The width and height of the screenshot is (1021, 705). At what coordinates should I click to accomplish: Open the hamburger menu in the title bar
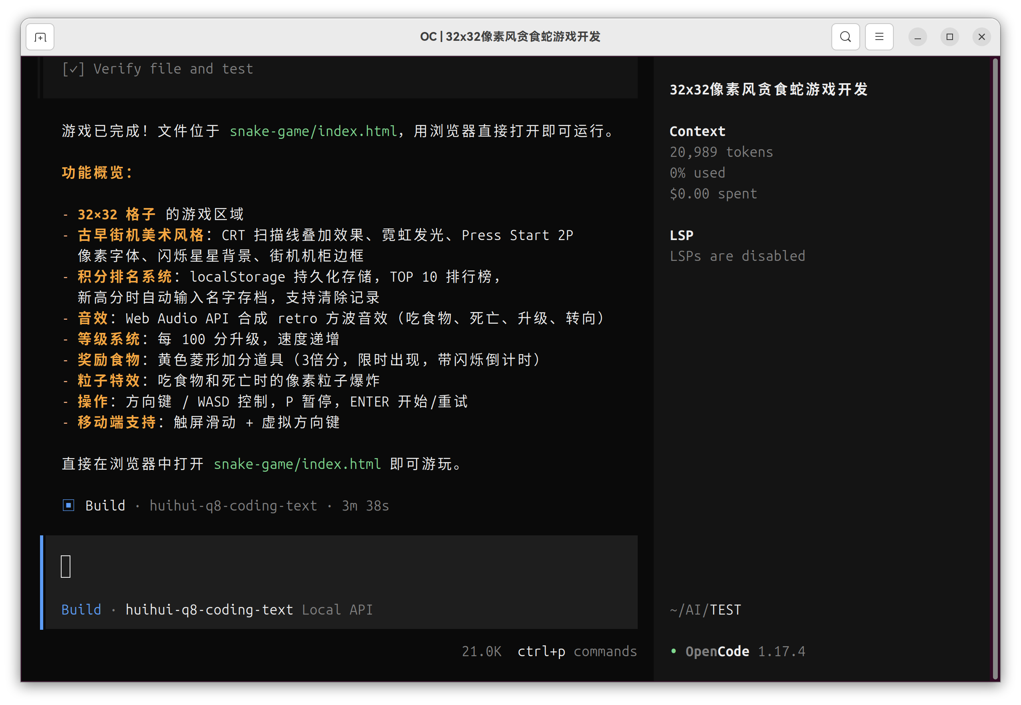(879, 37)
